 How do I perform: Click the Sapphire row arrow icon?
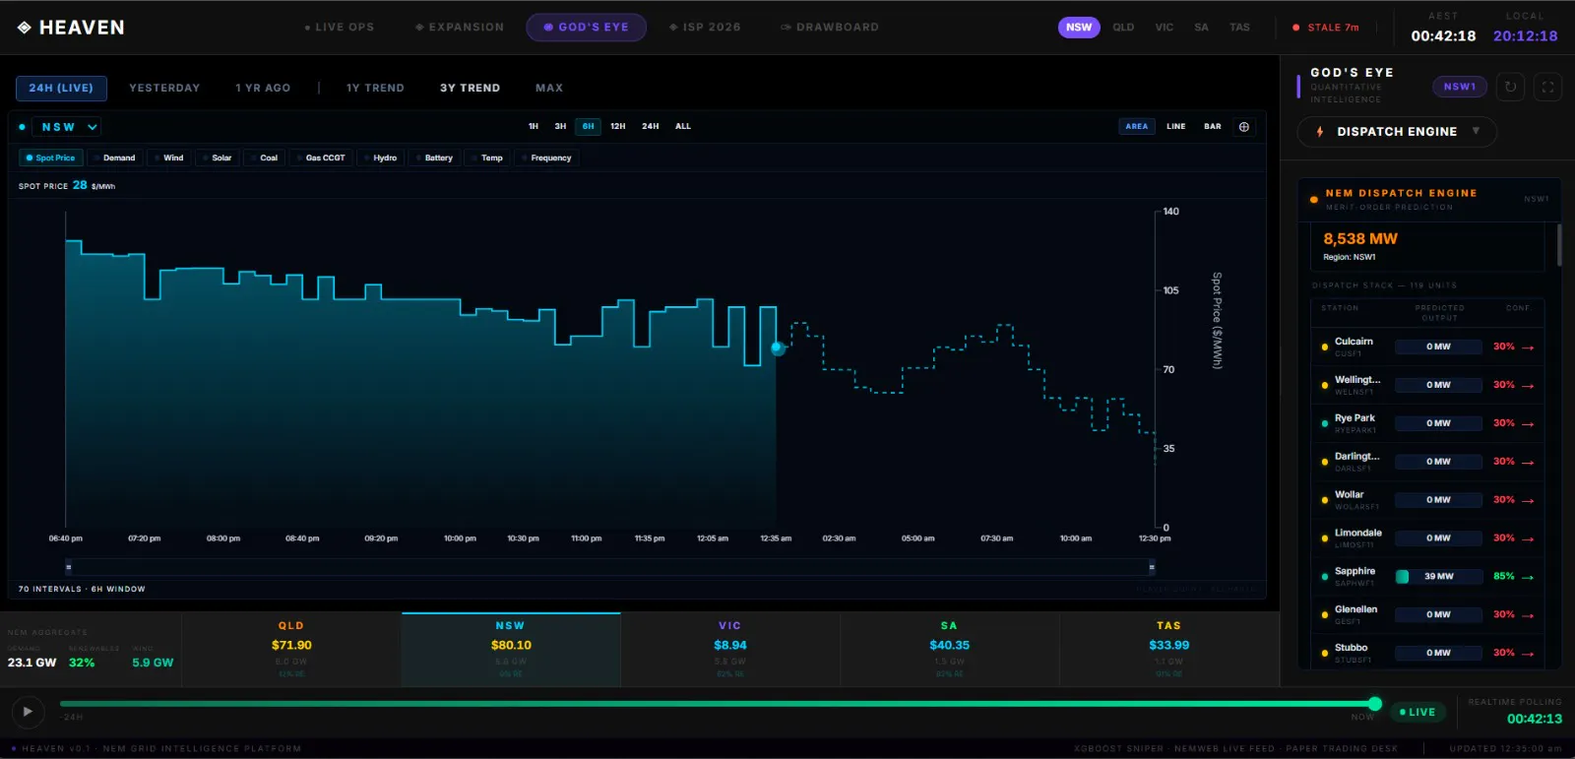tap(1528, 578)
